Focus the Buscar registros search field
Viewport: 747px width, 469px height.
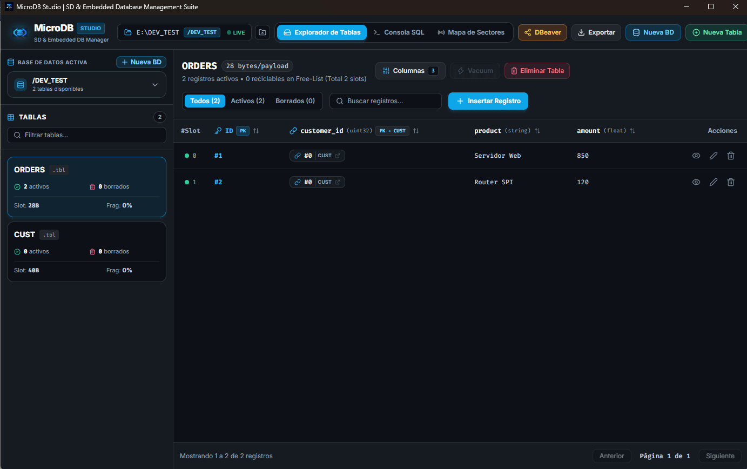[x=386, y=101]
